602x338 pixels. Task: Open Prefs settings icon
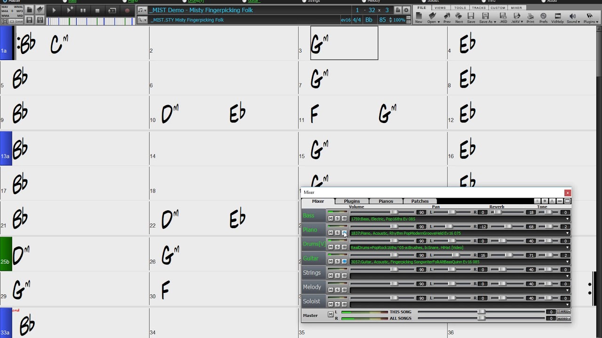543,18
